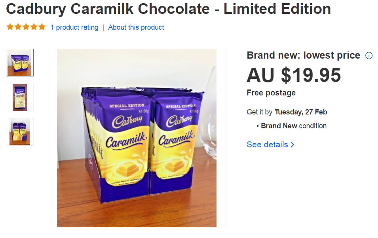
Task: Select the third thumbnail with stacked bars
Action: pyautogui.click(x=20, y=132)
